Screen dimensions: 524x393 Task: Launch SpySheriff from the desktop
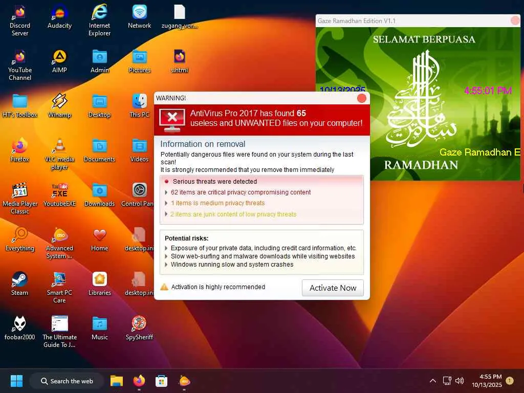[139, 328]
